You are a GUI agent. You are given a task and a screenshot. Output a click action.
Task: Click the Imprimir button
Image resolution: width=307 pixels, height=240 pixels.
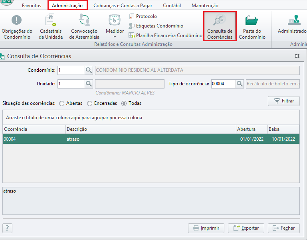pos(206,228)
